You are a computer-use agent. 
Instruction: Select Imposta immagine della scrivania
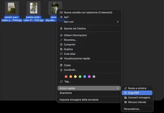click(x=89, y=100)
